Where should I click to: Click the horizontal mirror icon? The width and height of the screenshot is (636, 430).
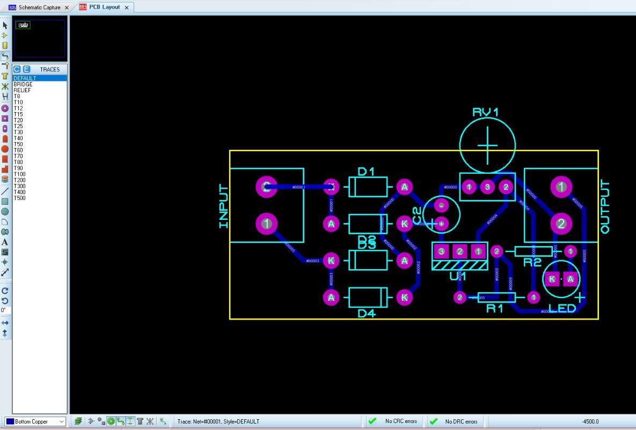point(4,323)
